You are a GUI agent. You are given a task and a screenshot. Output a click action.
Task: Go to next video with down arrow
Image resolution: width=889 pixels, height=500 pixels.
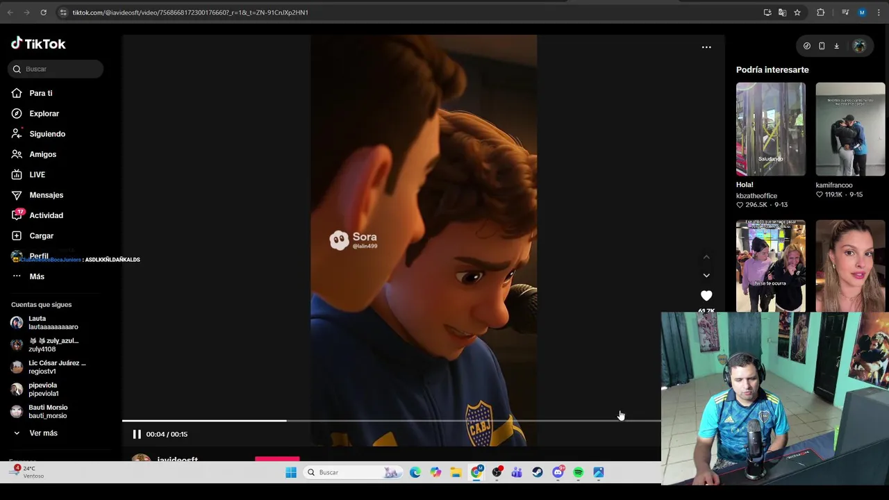point(706,276)
